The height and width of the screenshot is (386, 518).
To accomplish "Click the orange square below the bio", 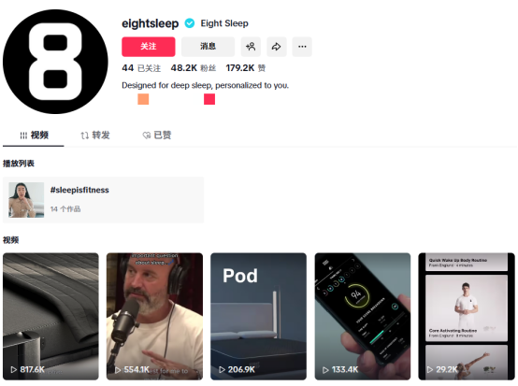I will click(x=143, y=99).
